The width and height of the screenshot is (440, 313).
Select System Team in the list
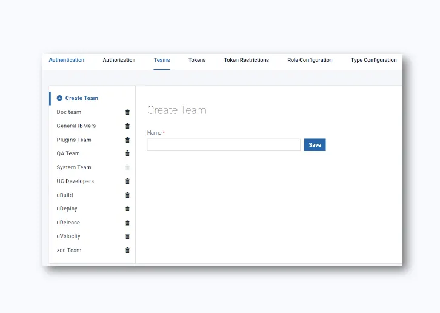point(74,167)
